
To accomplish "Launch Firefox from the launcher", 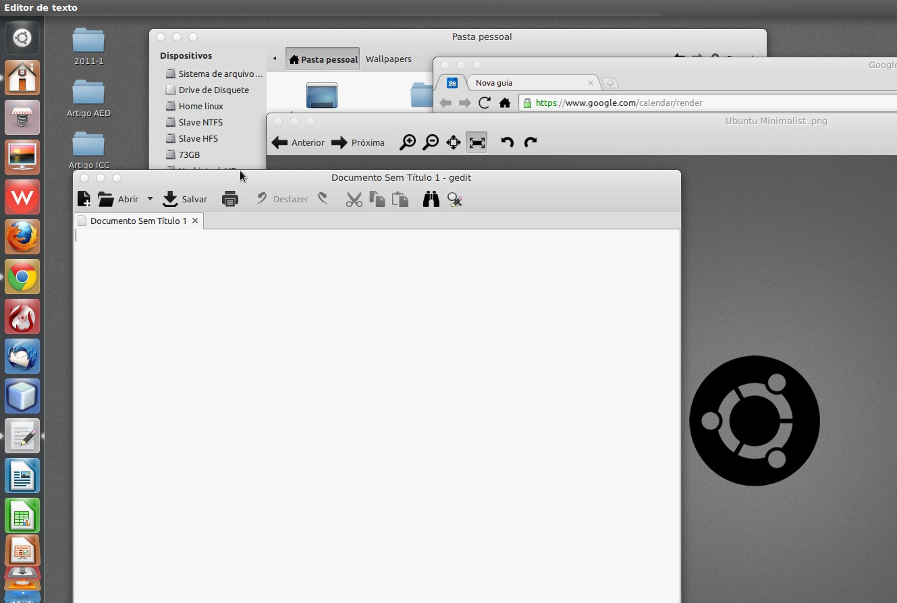I will (x=22, y=237).
